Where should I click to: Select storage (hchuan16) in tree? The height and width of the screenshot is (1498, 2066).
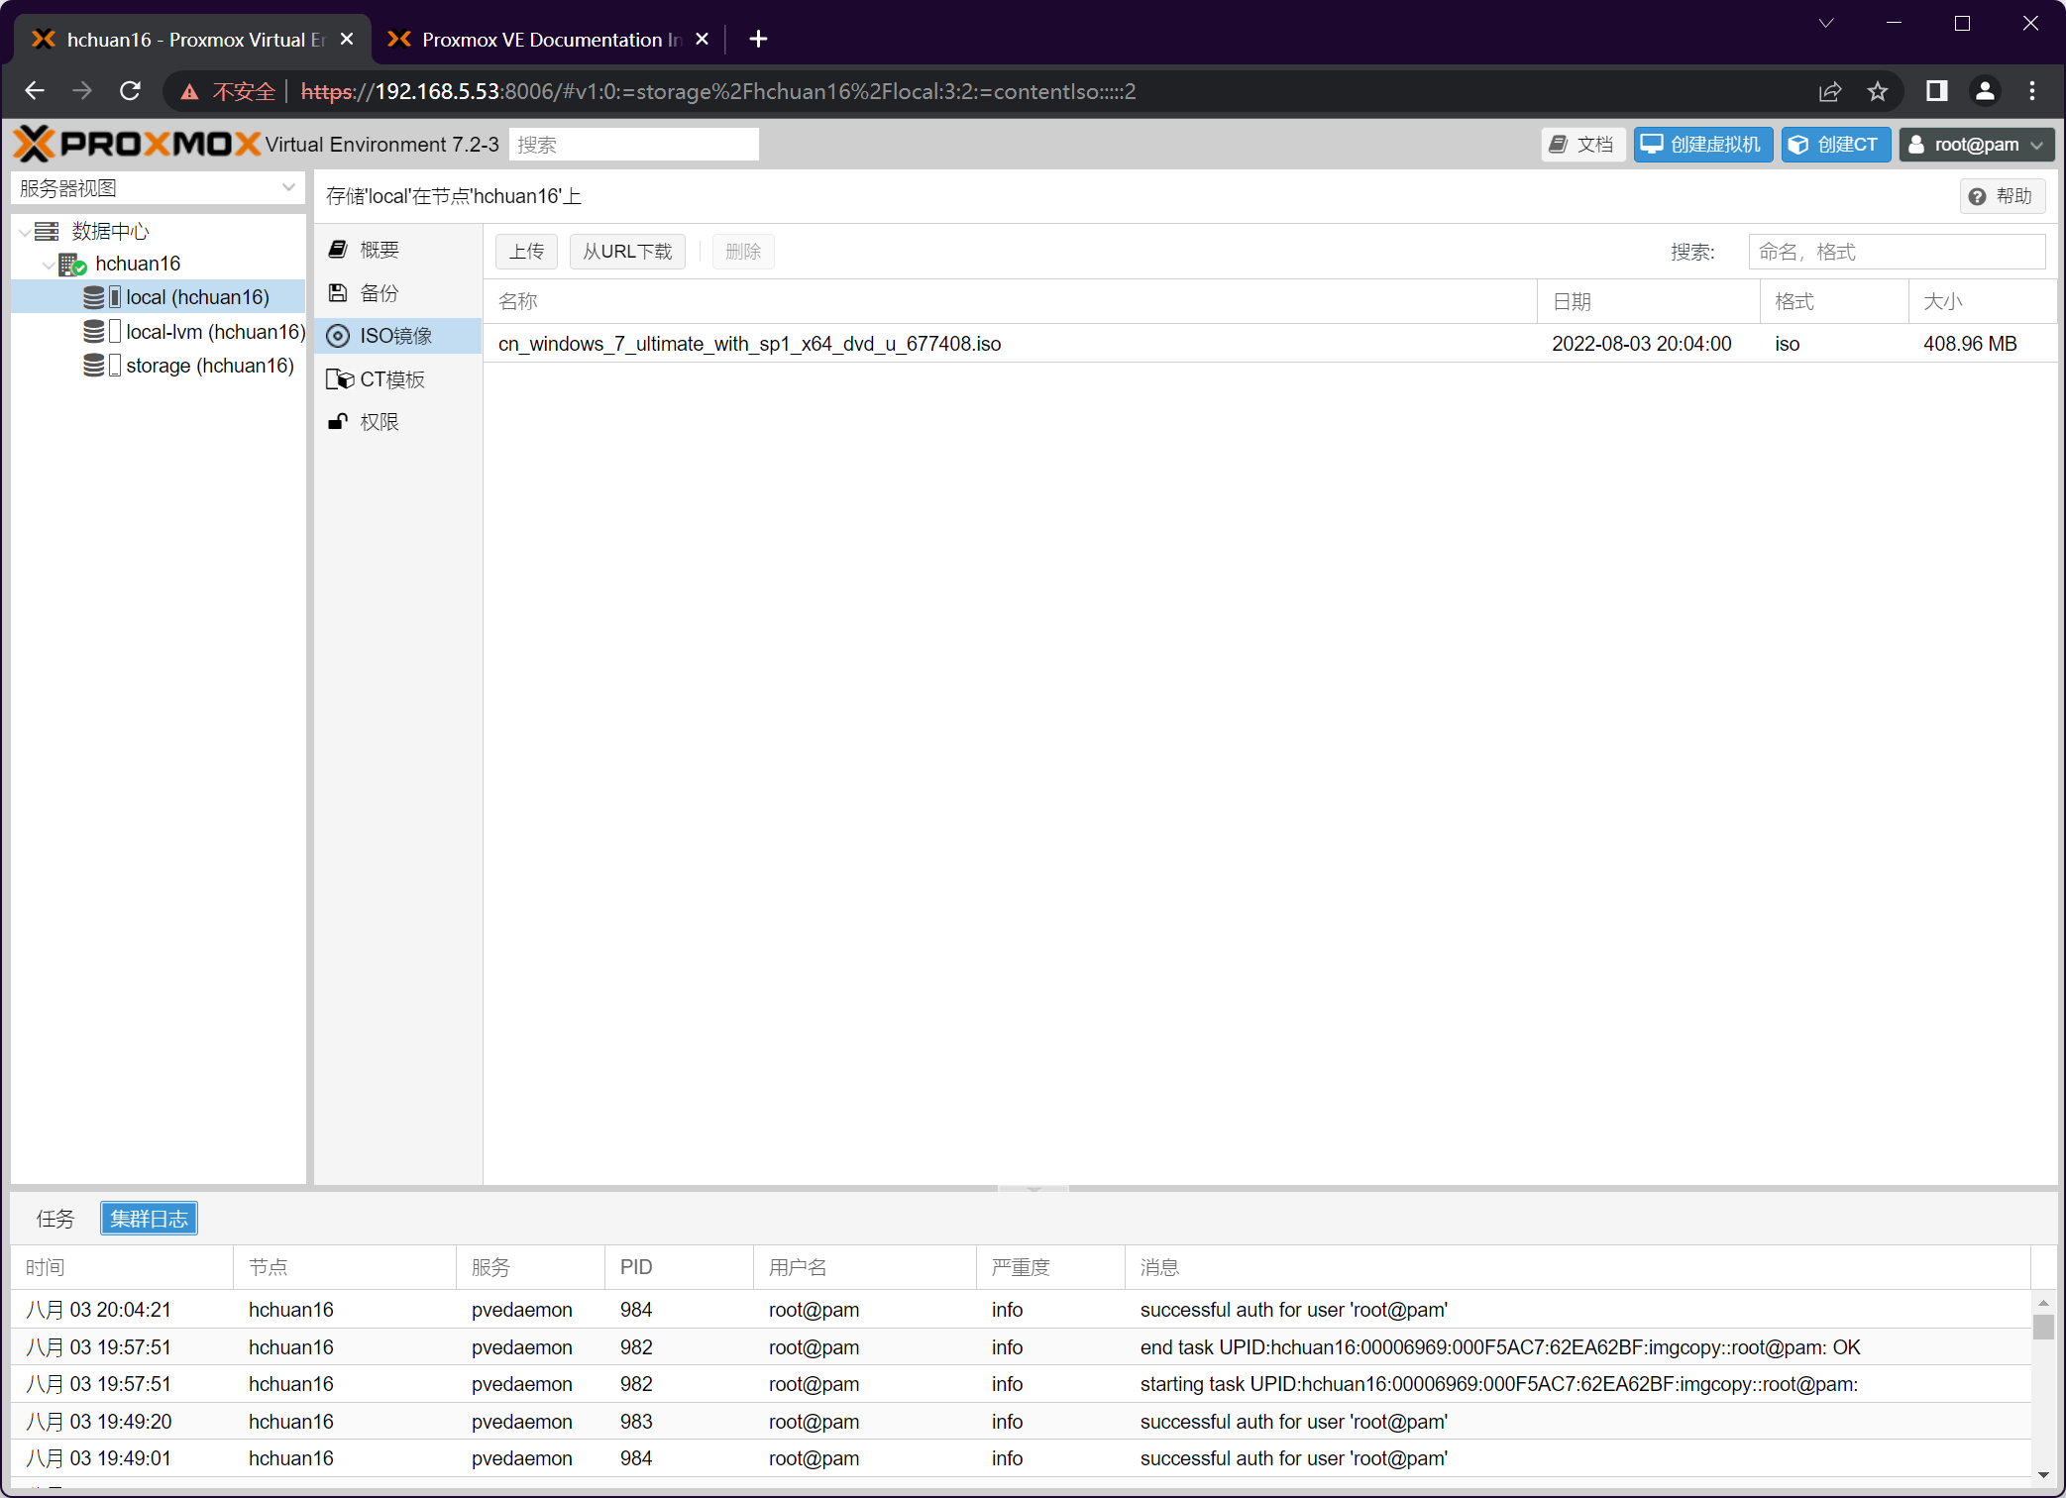click(209, 366)
